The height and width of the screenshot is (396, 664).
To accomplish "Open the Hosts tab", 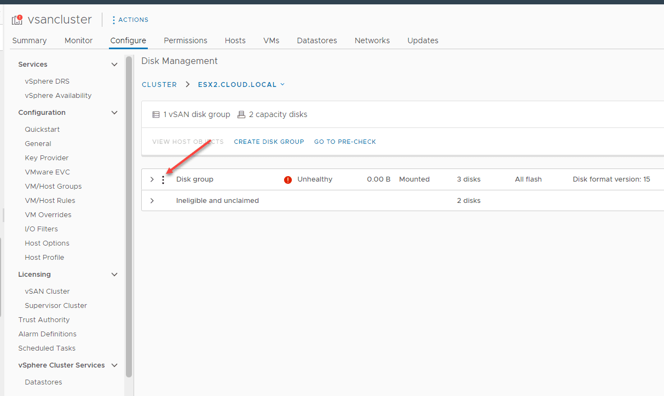I will [235, 40].
